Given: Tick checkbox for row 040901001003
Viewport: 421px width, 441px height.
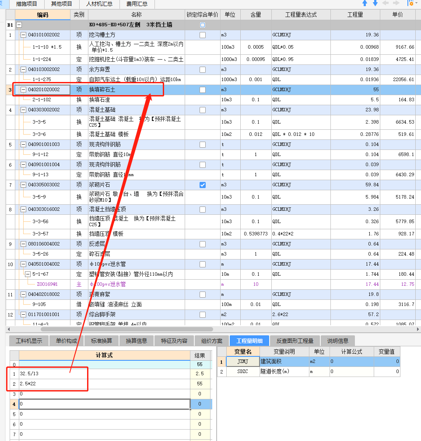Looking at the screenshot, I should [x=203, y=145].
